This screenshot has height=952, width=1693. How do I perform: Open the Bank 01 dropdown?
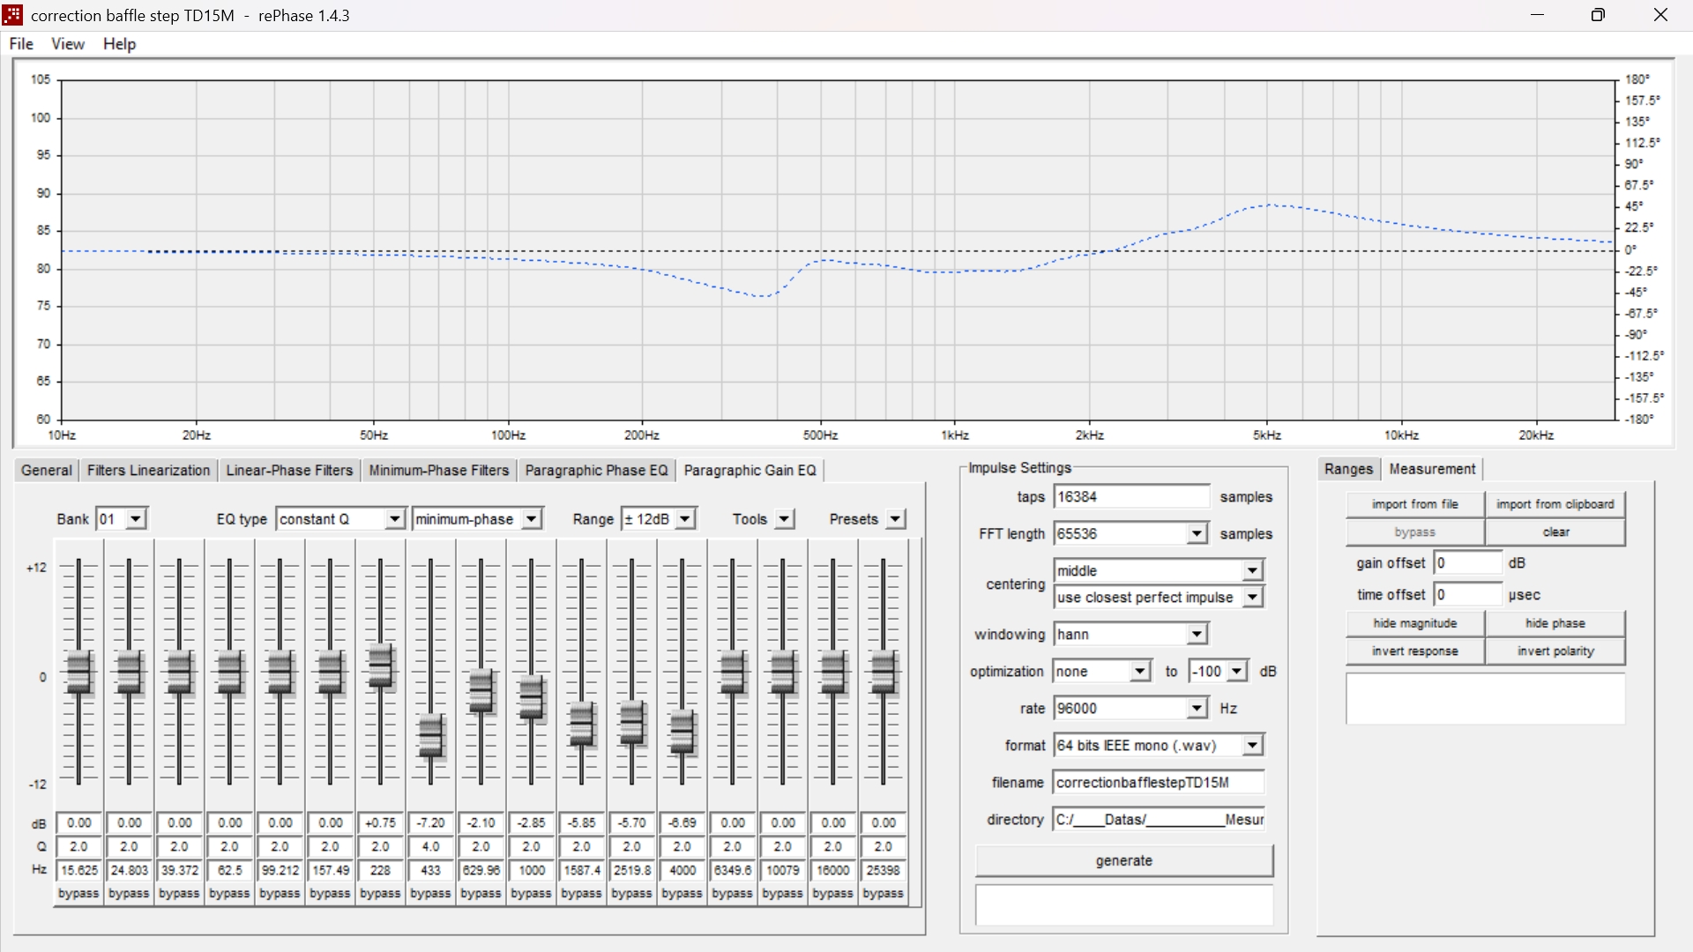135,519
